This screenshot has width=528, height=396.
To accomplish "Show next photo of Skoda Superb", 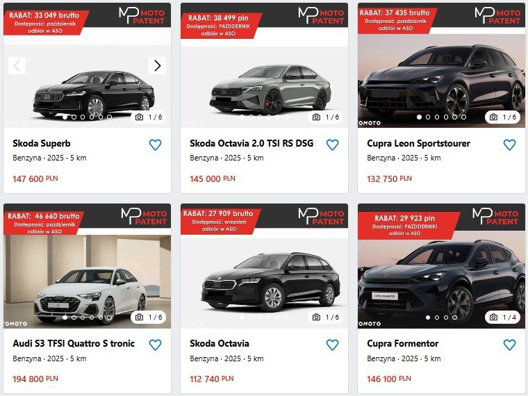I will (157, 66).
